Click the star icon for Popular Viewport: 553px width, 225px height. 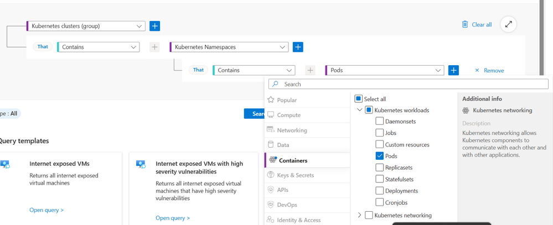[271, 100]
